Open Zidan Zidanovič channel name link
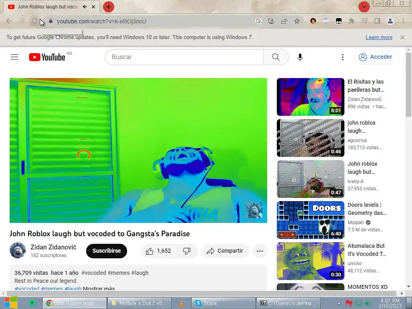 point(54,247)
